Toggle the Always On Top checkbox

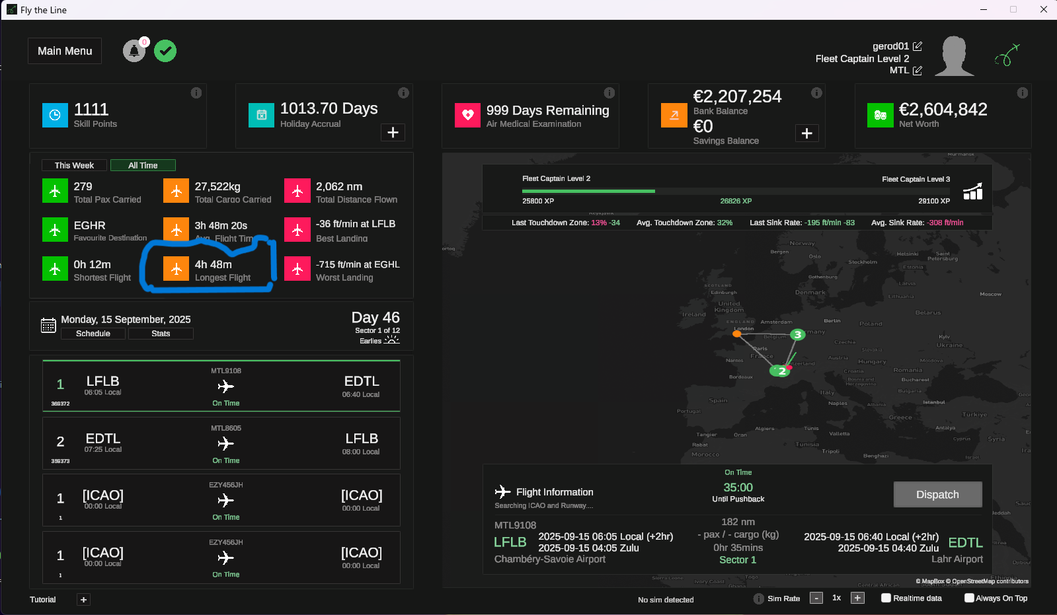click(x=969, y=598)
